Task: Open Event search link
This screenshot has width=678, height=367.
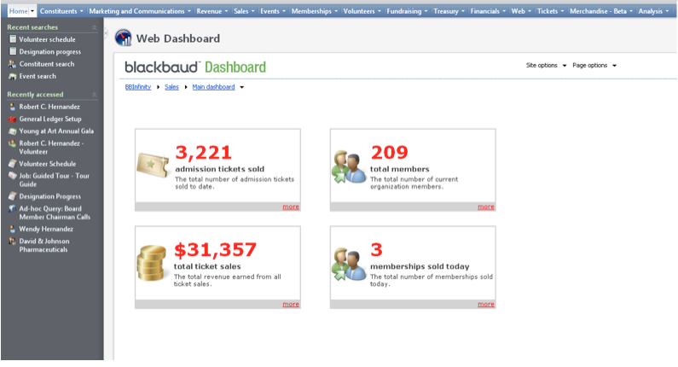Action: pyautogui.click(x=38, y=76)
